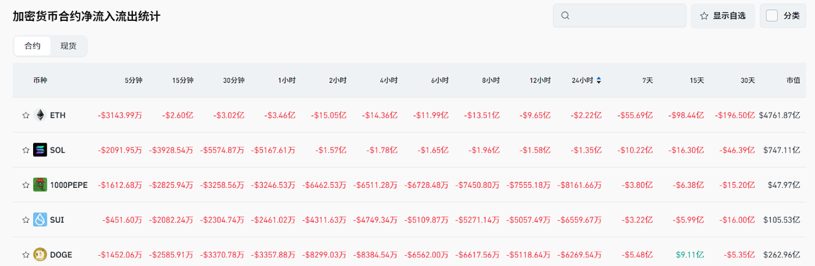Click the ETH coin logo icon

click(x=41, y=116)
